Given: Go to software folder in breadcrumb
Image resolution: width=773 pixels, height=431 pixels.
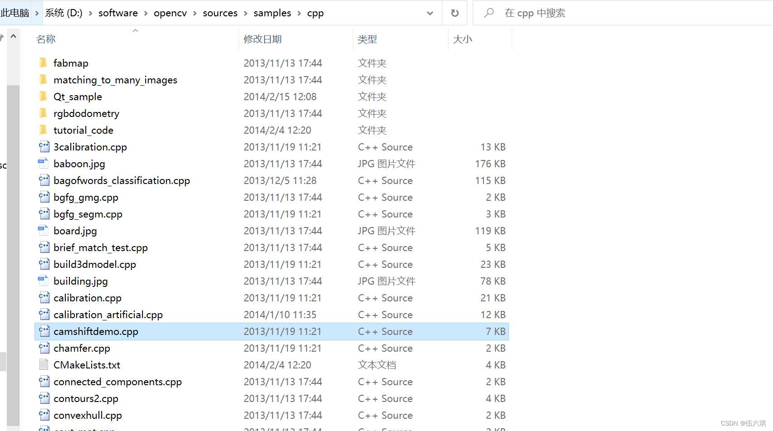Looking at the screenshot, I should [118, 13].
